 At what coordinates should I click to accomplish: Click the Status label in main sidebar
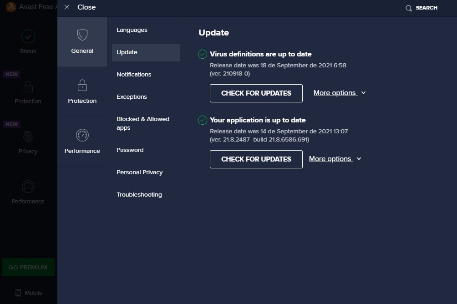[x=28, y=51]
